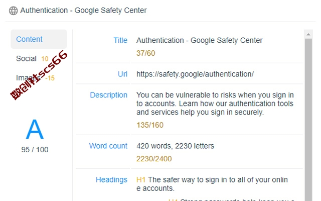Click the 2230/2400 letters indicator

[154, 159]
